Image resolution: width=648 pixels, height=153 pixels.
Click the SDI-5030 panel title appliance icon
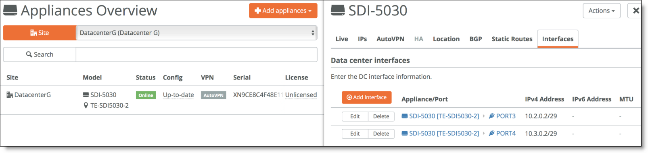pos(338,10)
